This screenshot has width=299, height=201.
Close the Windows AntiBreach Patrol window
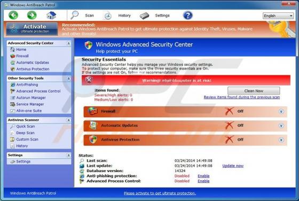coord(289,3)
